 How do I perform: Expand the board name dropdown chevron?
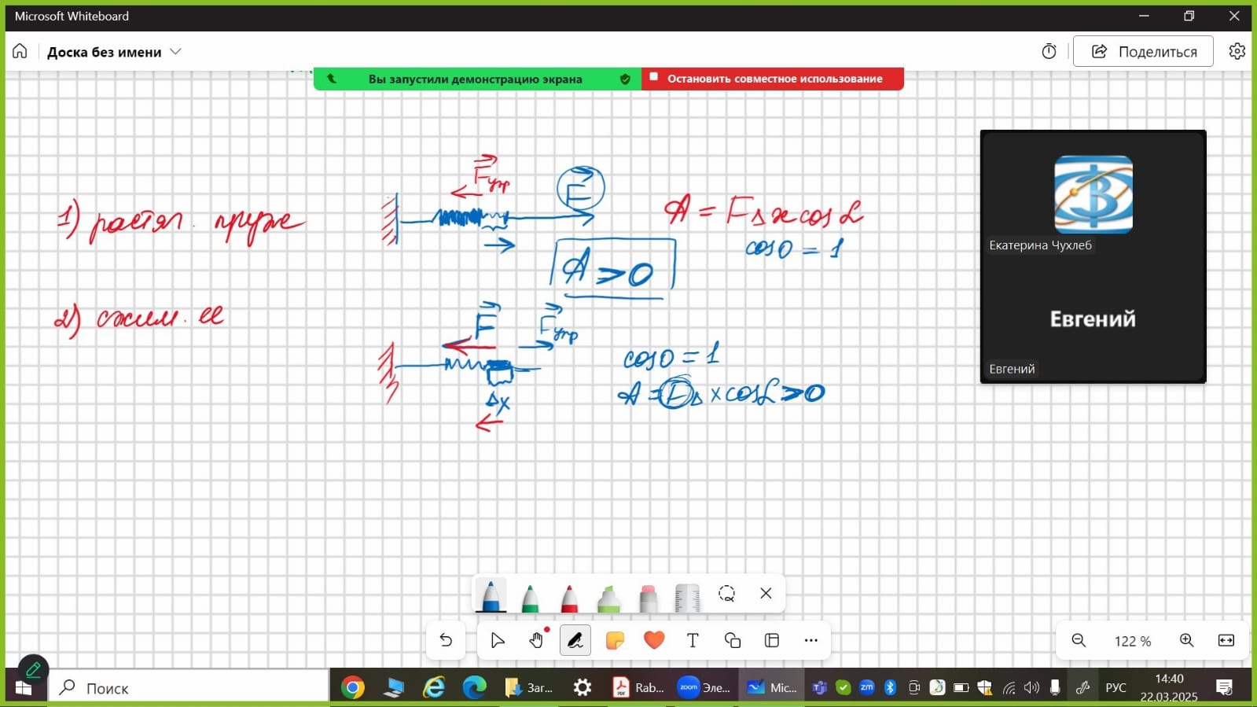(176, 52)
